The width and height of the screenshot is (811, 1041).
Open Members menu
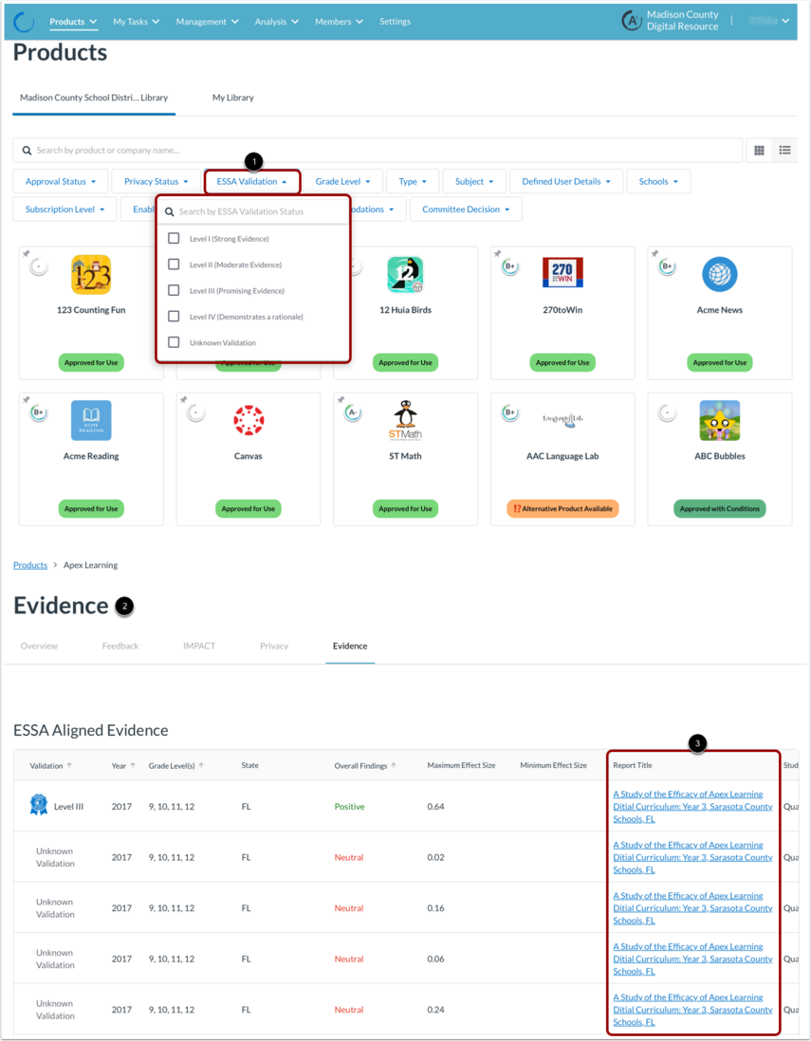pos(339,22)
